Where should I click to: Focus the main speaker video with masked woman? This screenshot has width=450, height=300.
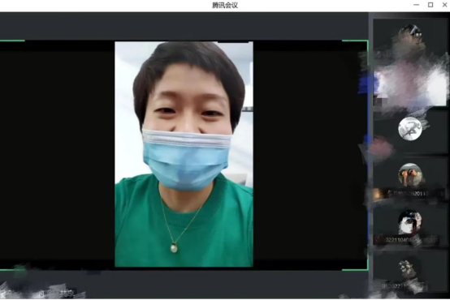(184, 154)
